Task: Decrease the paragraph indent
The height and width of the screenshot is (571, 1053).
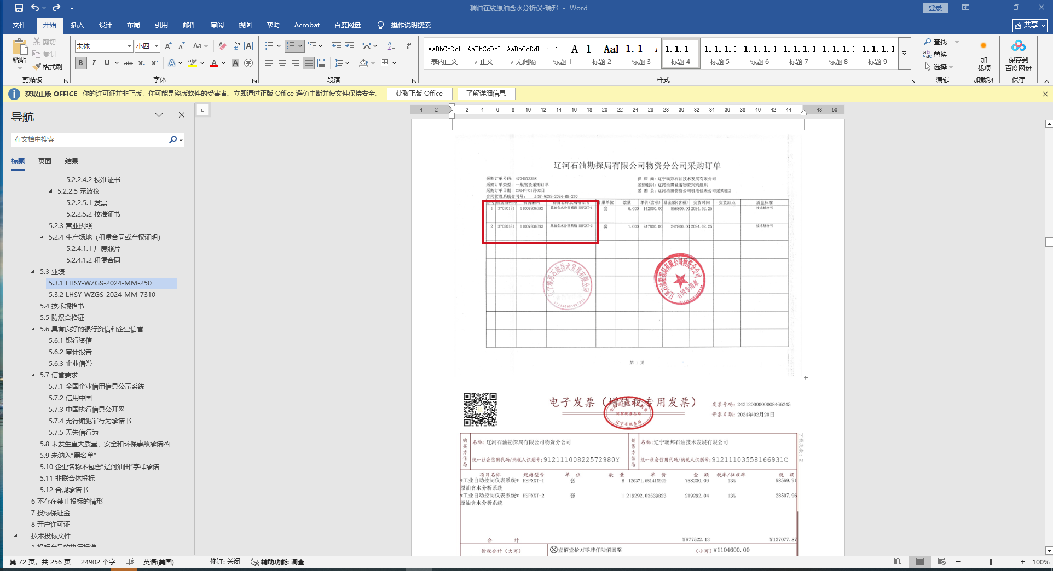Action: (x=336, y=46)
